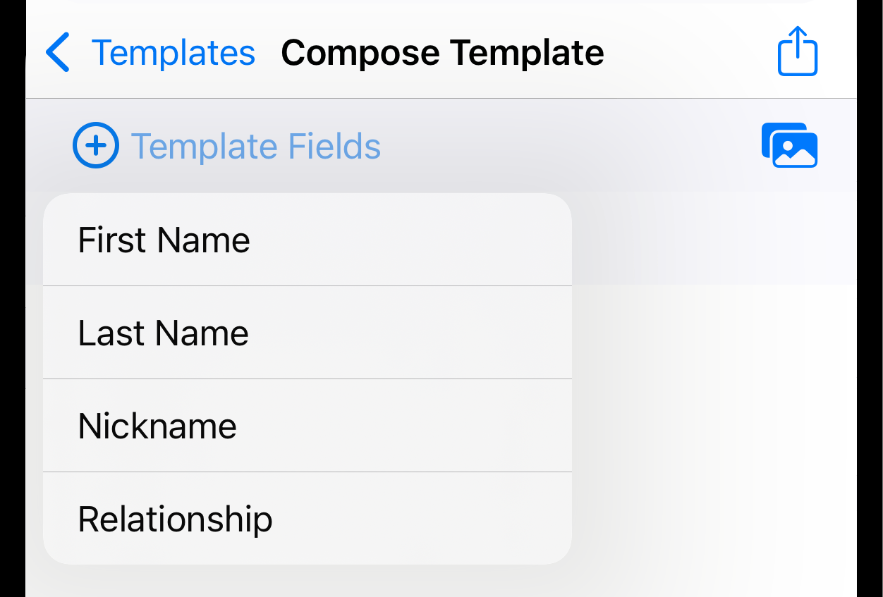Dismiss popup by clicking below Relationship menu

coord(307,581)
